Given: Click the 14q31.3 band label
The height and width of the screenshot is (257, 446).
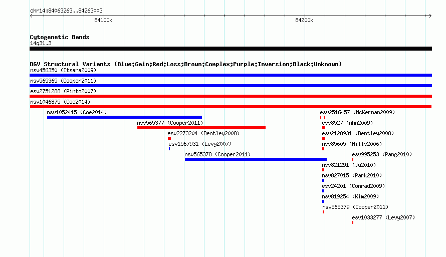Looking at the screenshot, I should (x=41, y=43).
